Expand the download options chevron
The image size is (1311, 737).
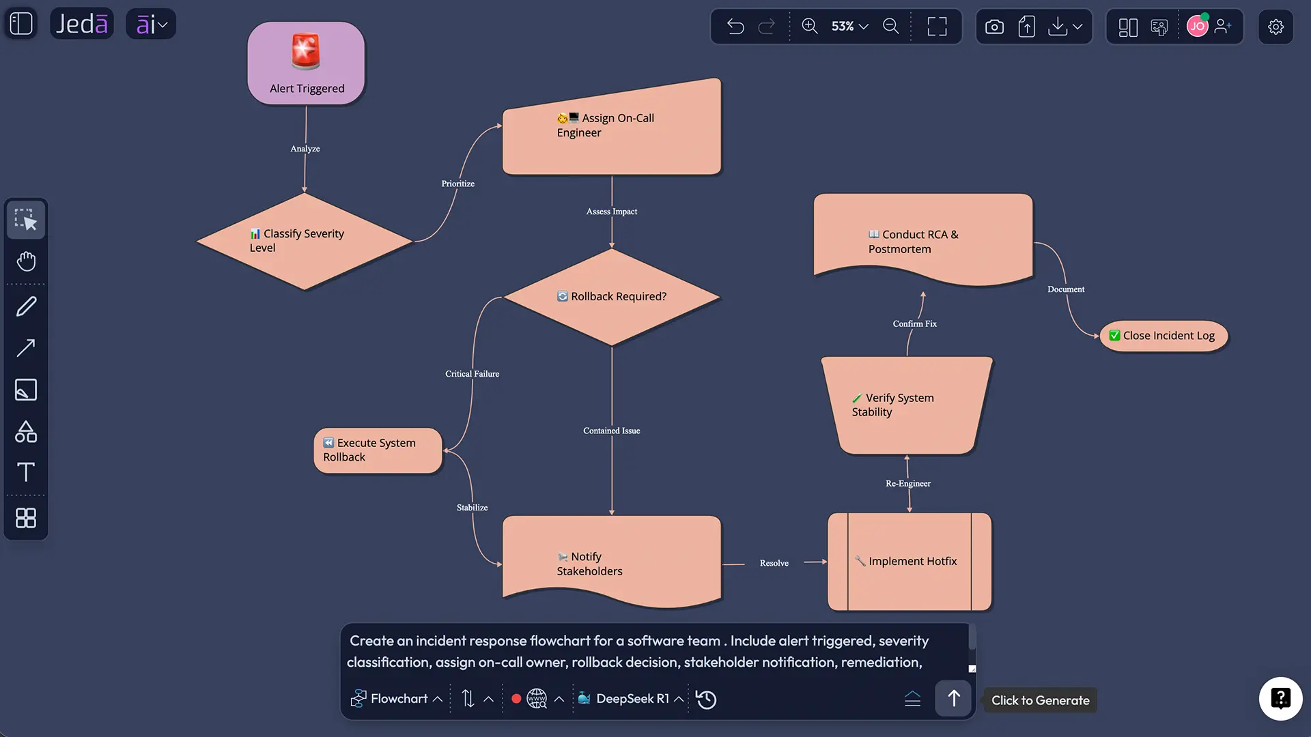tap(1077, 27)
